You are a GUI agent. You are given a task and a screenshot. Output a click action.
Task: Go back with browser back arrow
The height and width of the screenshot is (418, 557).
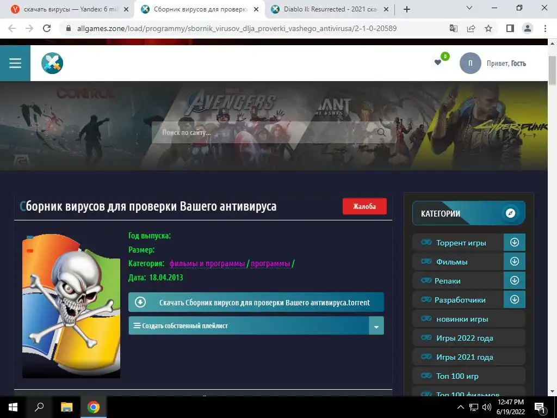[12, 28]
